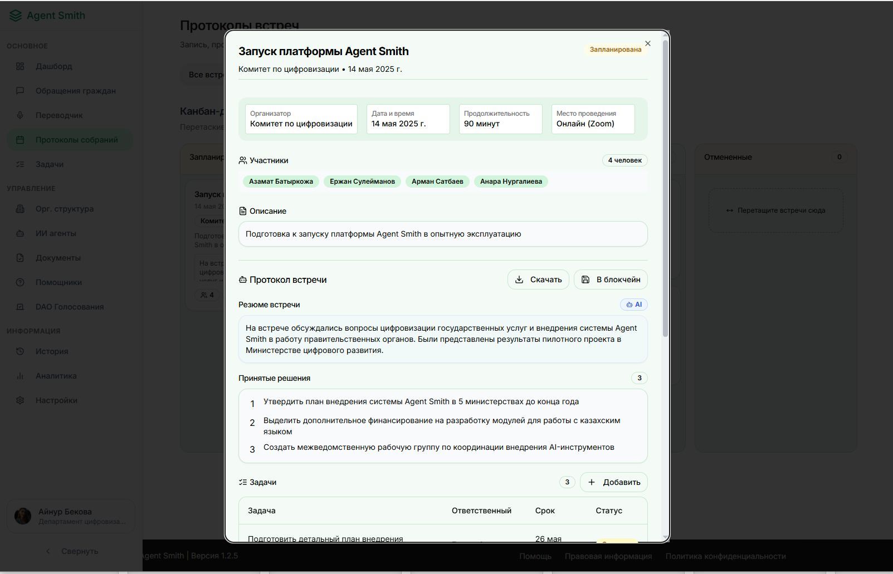The width and height of the screenshot is (893, 574).
Task: Select participant chip Азамат Батыркожа
Action: (x=281, y=181)
